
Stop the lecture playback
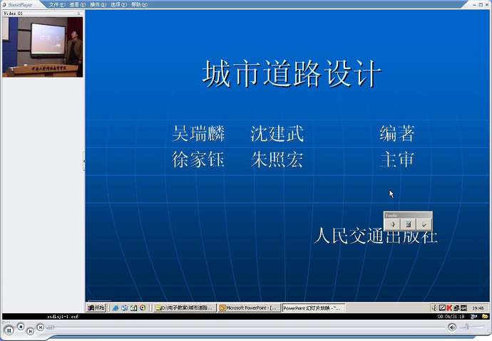[21, 327]
